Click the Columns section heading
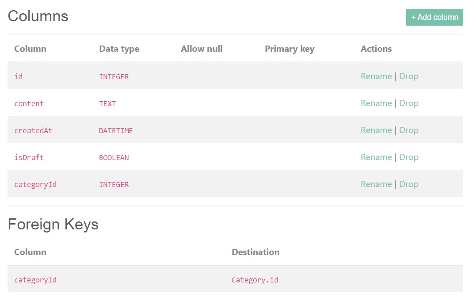Image resolution: width=476 pixels, height=301 pixels. click(x=38, y=16)
